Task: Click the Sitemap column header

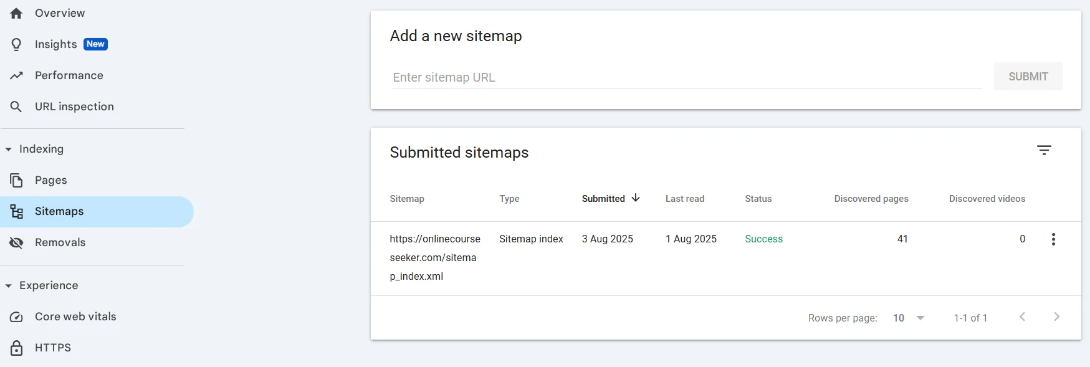Action: [x=407, y=199]
